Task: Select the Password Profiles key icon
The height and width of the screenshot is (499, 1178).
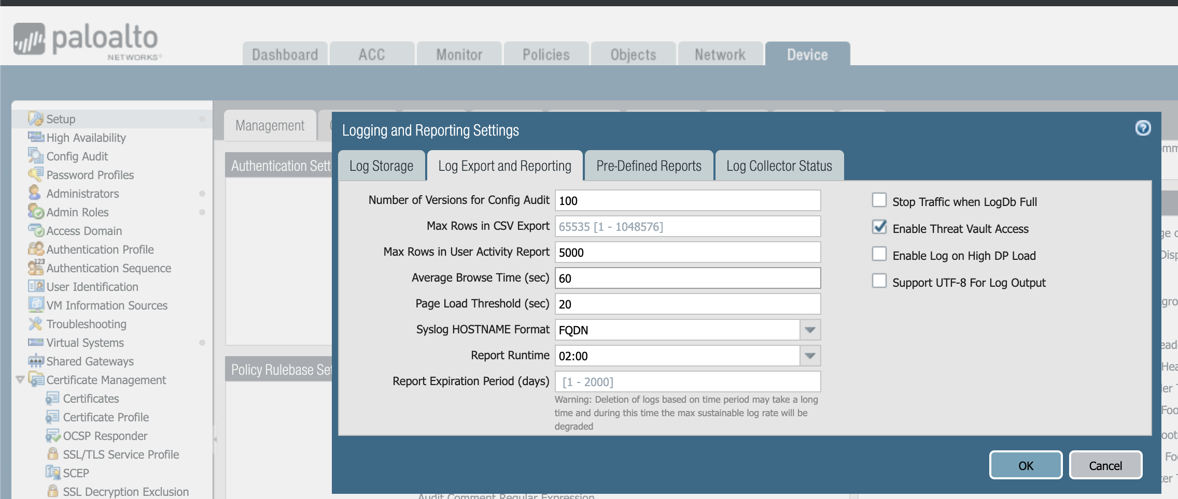Action: click(35, 175)
